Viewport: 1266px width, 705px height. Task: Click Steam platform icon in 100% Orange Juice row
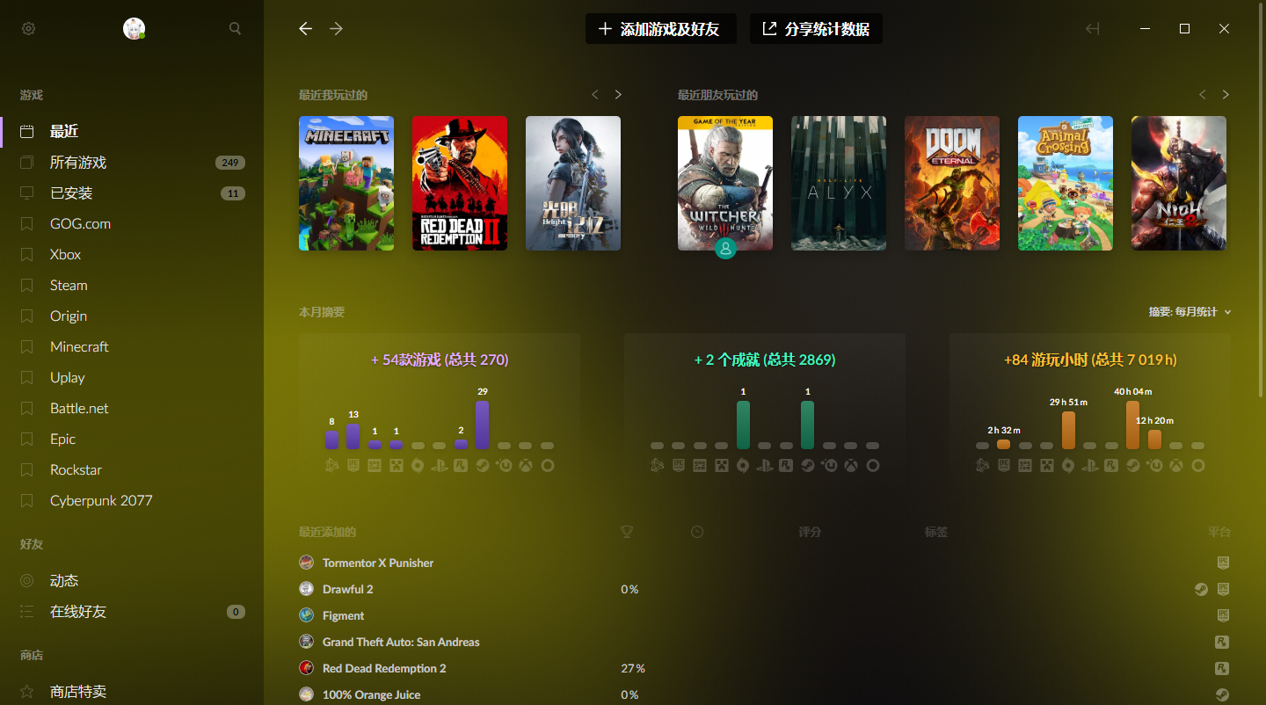tap(1222, 694)
